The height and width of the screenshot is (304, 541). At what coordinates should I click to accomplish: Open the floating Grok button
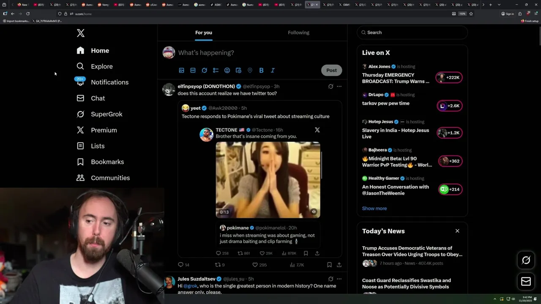tap(526, 260)
